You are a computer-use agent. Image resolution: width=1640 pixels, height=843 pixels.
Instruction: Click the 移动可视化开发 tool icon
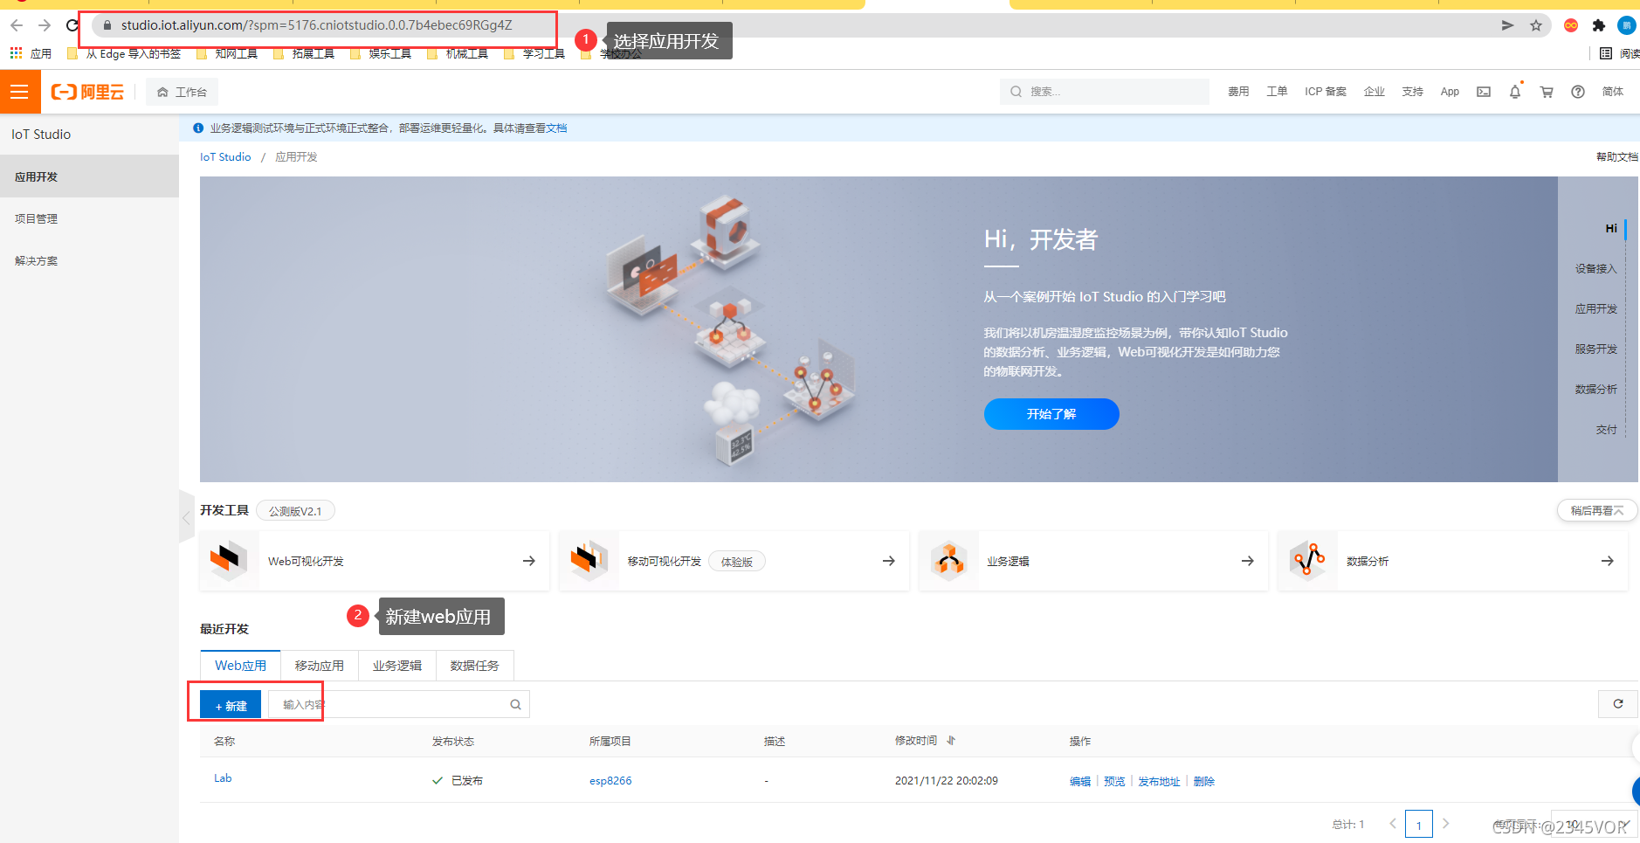coord(589,560)
